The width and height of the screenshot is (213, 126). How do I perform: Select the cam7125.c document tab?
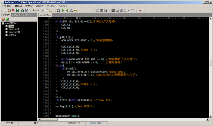[x=45, y=15]
